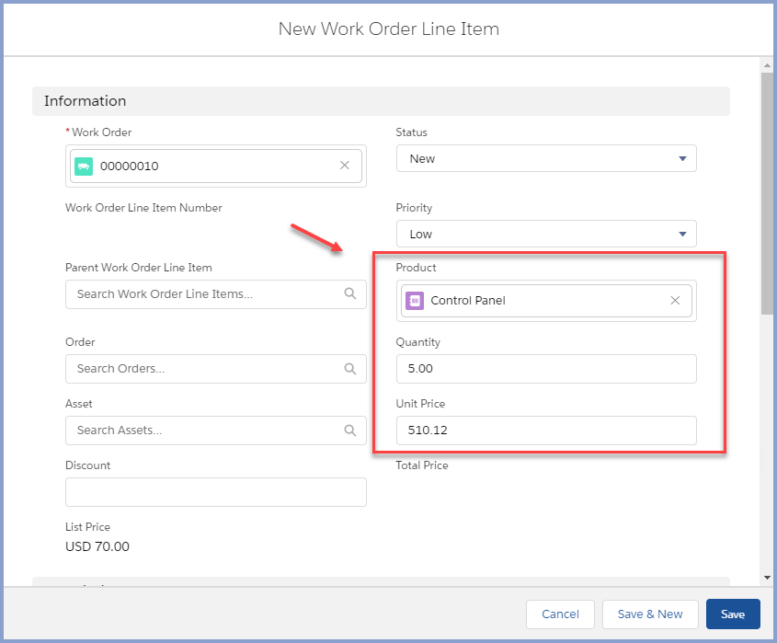777x643 pixels.
Task: Click the New Work Order Line Item title
Action: pos(388,29)
